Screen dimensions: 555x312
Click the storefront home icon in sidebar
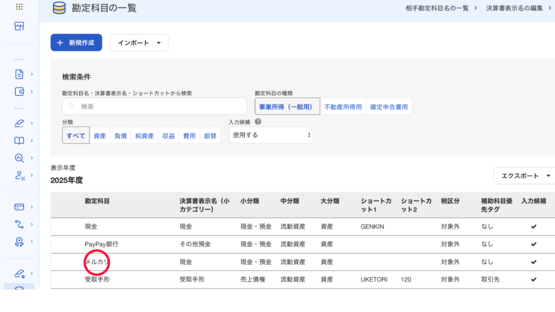(x=19, y=26)
